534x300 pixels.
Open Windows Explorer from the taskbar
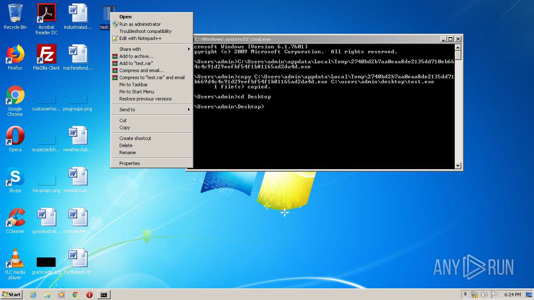click(x=47, y=295)
